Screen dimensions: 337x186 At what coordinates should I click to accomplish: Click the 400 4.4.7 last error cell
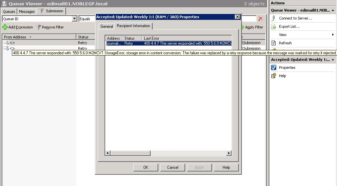187,43
